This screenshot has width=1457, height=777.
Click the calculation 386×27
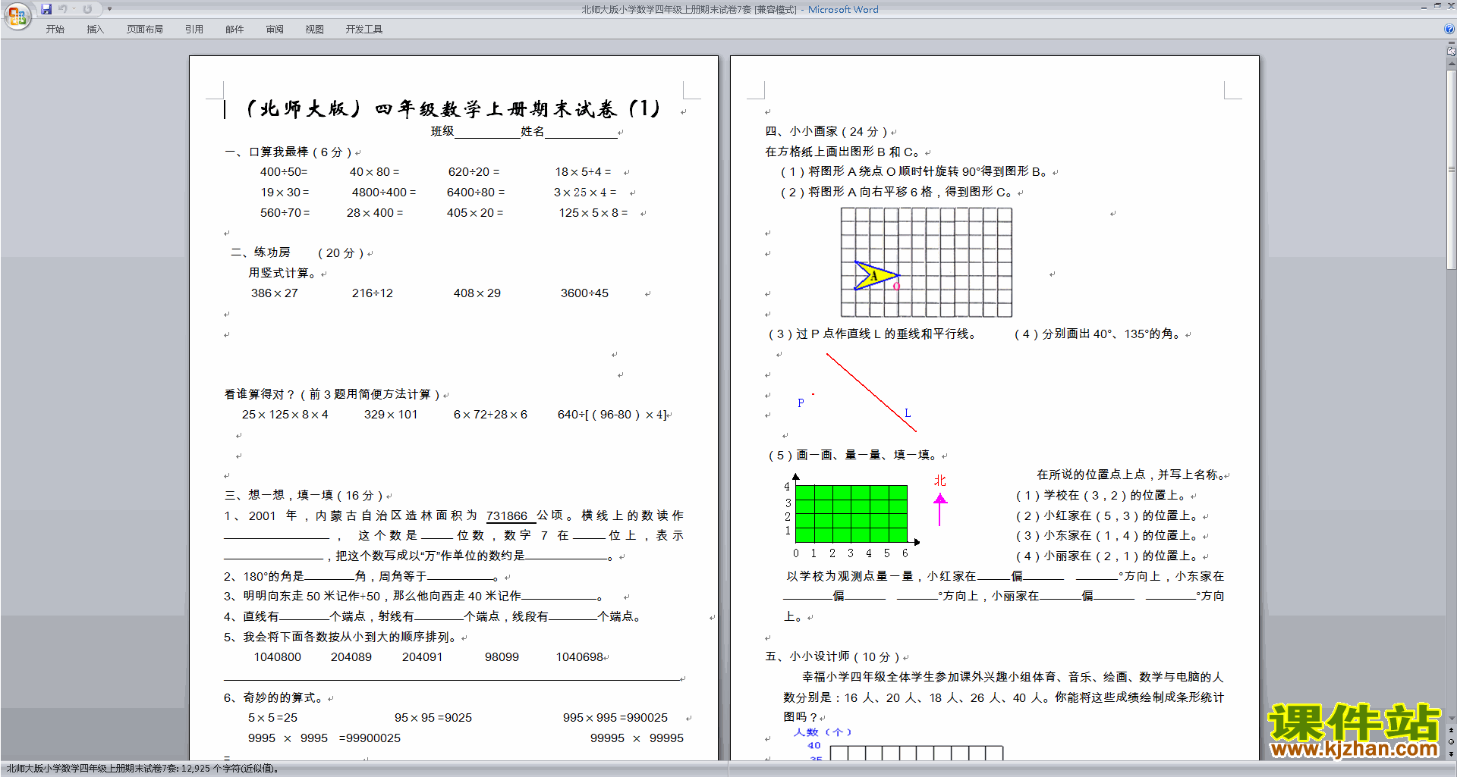pyautogui.click(x=275, y=293)
